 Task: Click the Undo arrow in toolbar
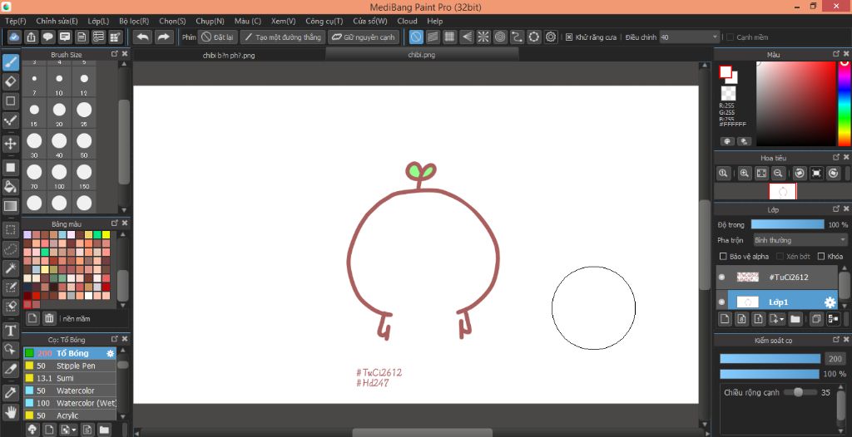[143, 37]
